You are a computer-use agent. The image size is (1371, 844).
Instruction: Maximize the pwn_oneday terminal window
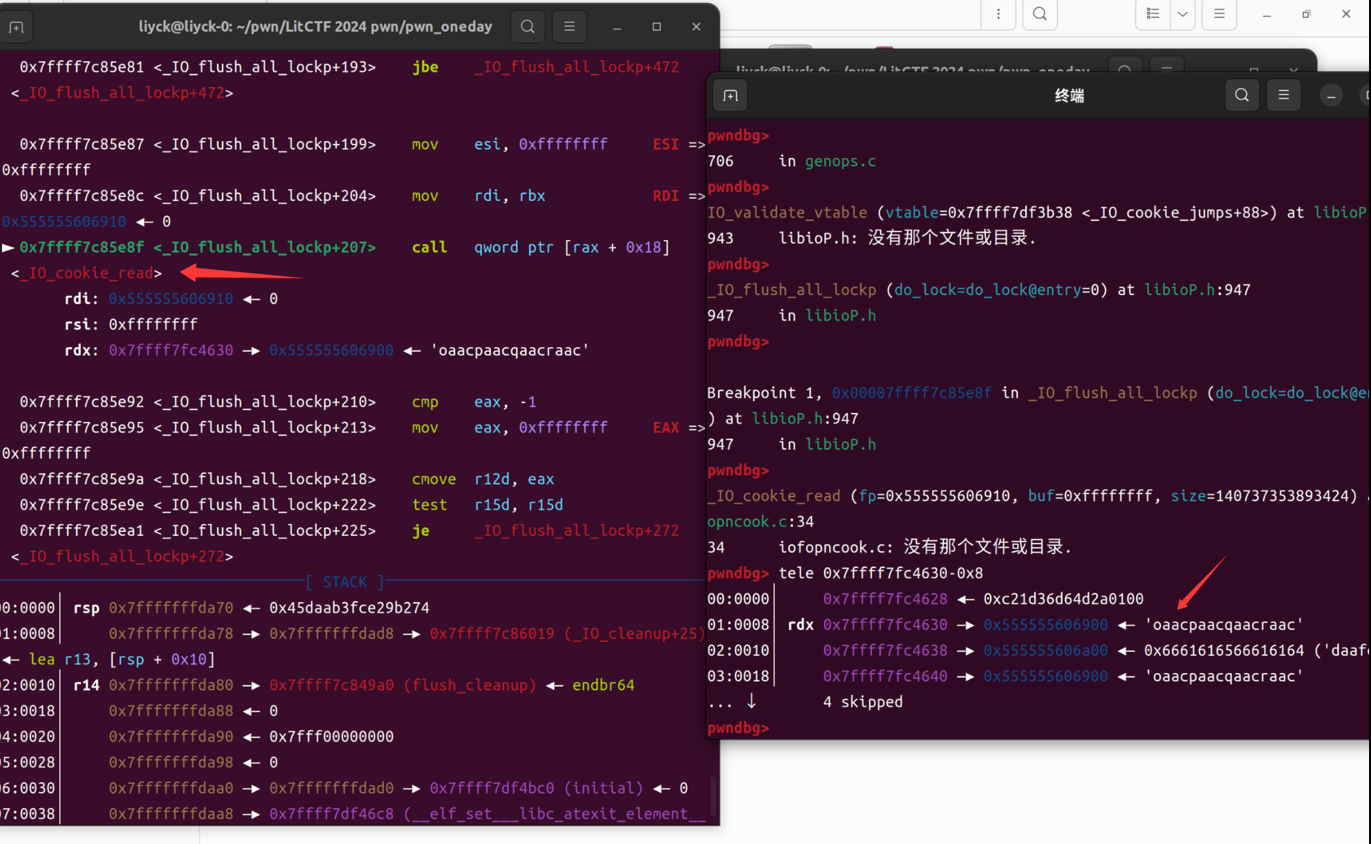[656, 27]
